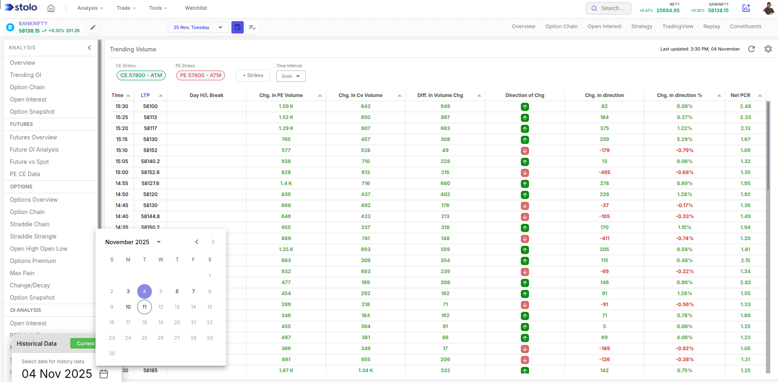
Task: Open the 25 Nov, Tuesday expiry dropdown
Action: click(x=198, y=27)
